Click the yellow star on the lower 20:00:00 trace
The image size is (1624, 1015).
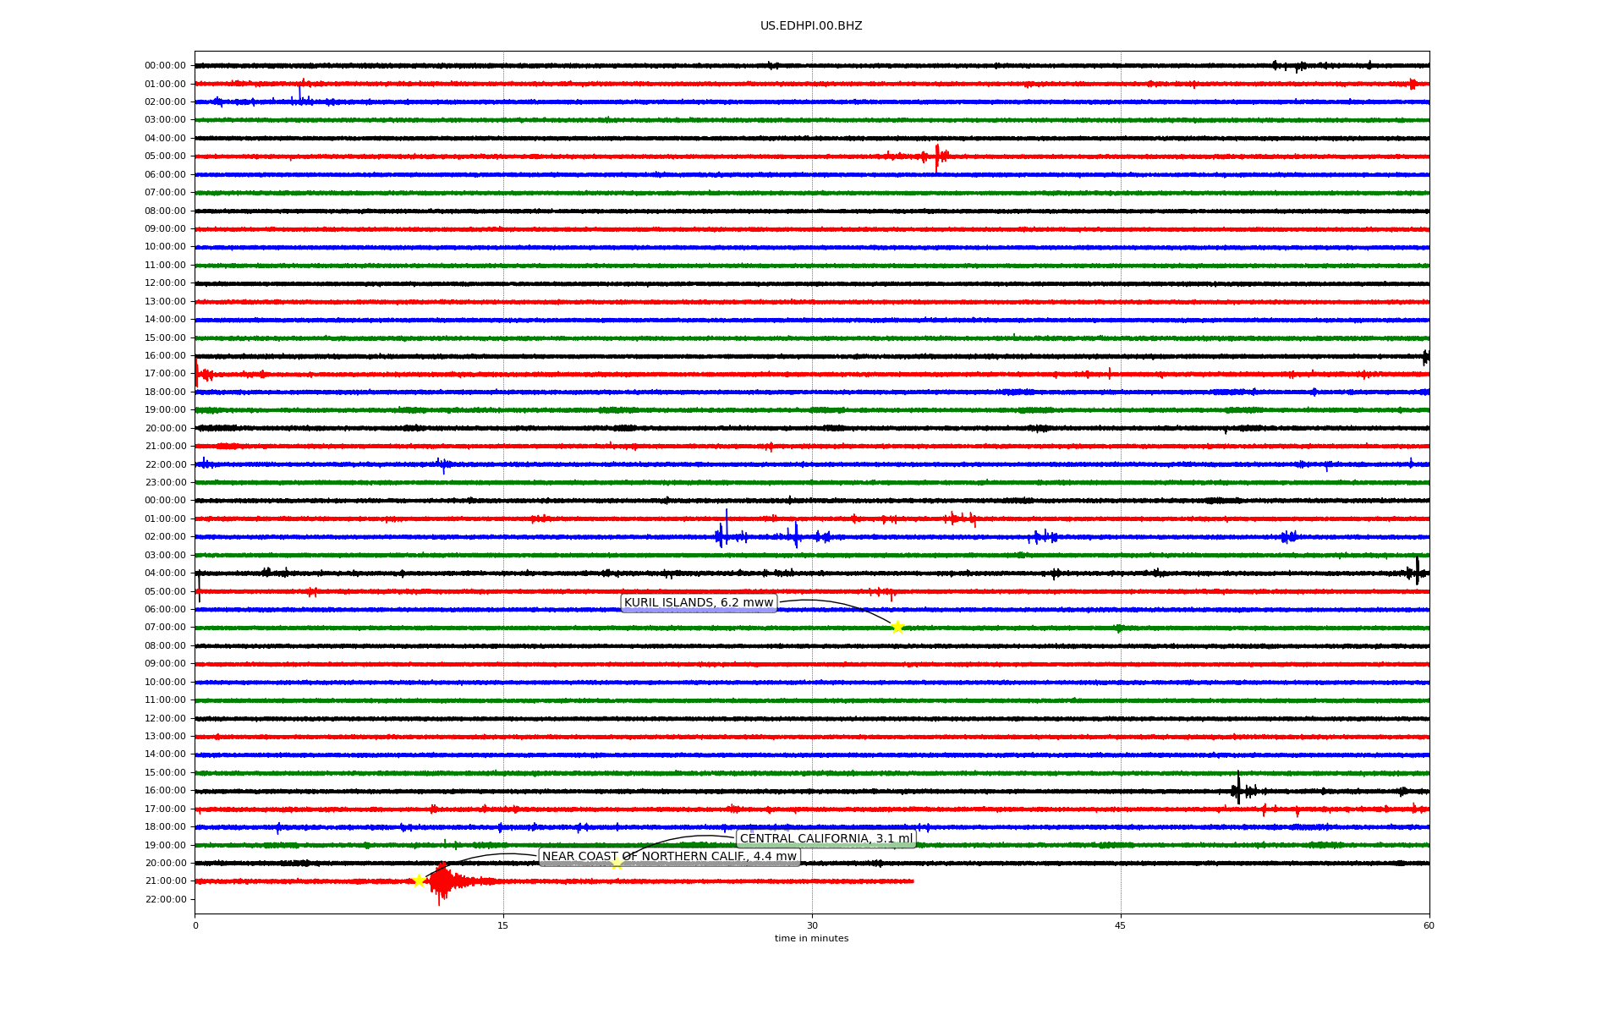(617, 863)
